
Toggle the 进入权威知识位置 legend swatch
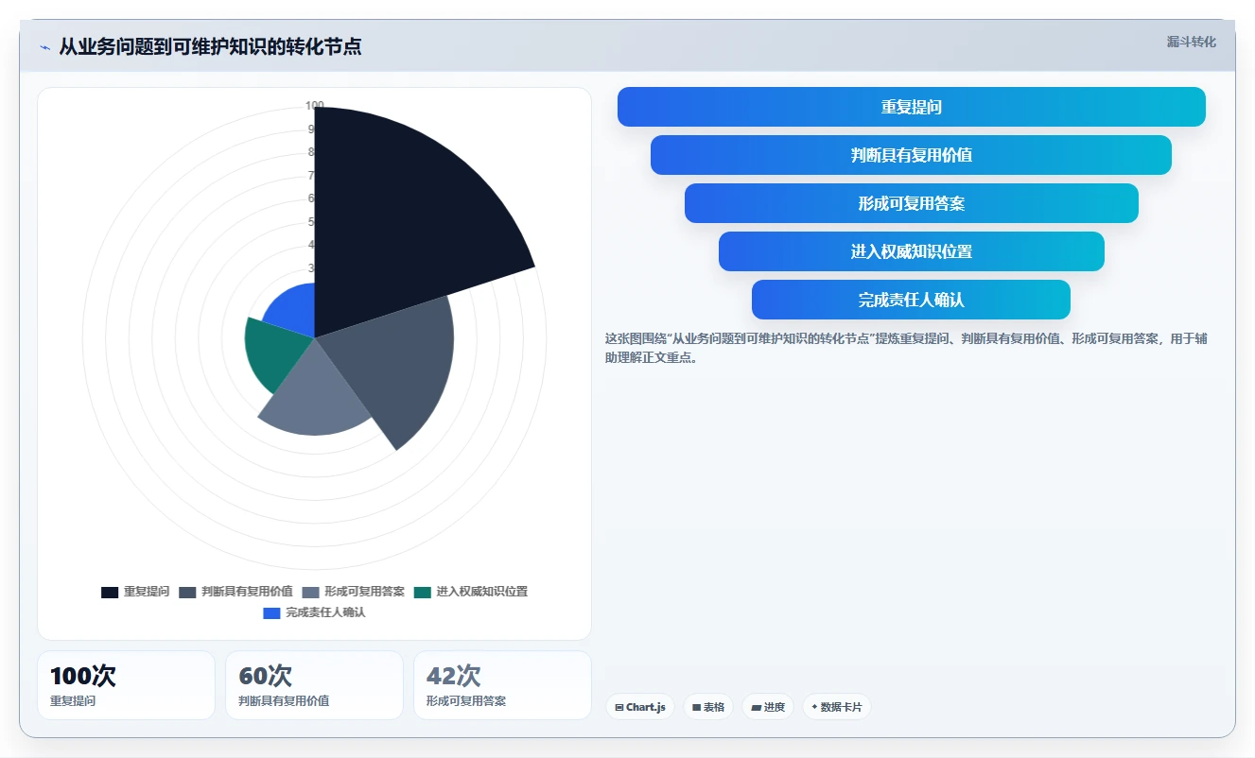tap(423, 593)
